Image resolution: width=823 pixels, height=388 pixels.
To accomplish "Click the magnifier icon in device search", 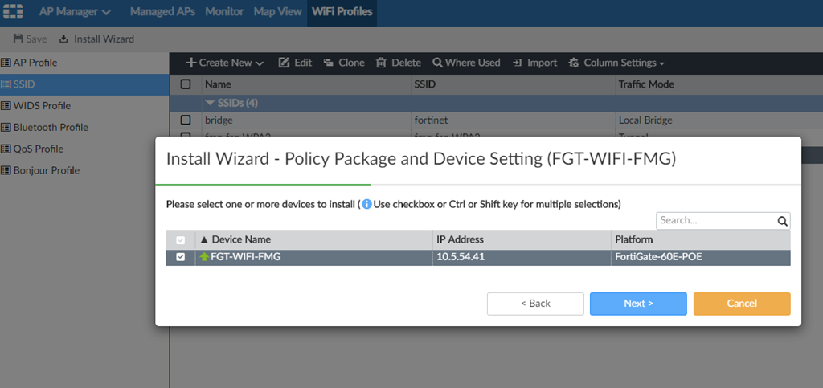I will tap(782, 221).
